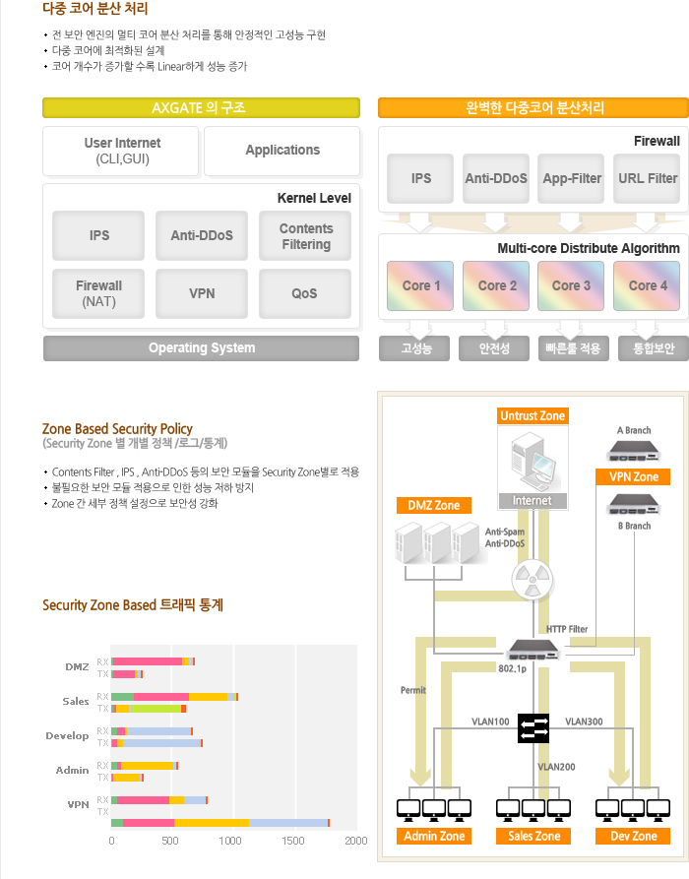Click the A Branch VPN device
The height and width of the screenshot is (879, 689).
pyautogui.click(x=633, y=451)
